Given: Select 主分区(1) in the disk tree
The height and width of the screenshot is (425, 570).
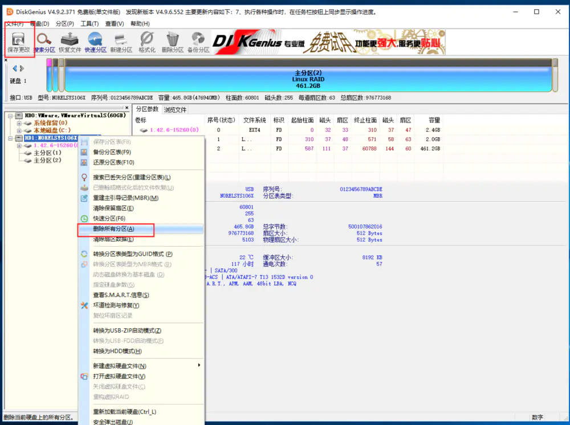Looking at the screenshot, I should [48, 153].
